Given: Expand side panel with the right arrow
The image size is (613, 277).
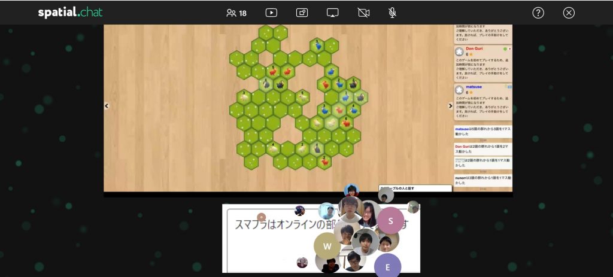Looking at the screenshot, I should [x=450, y=106].
